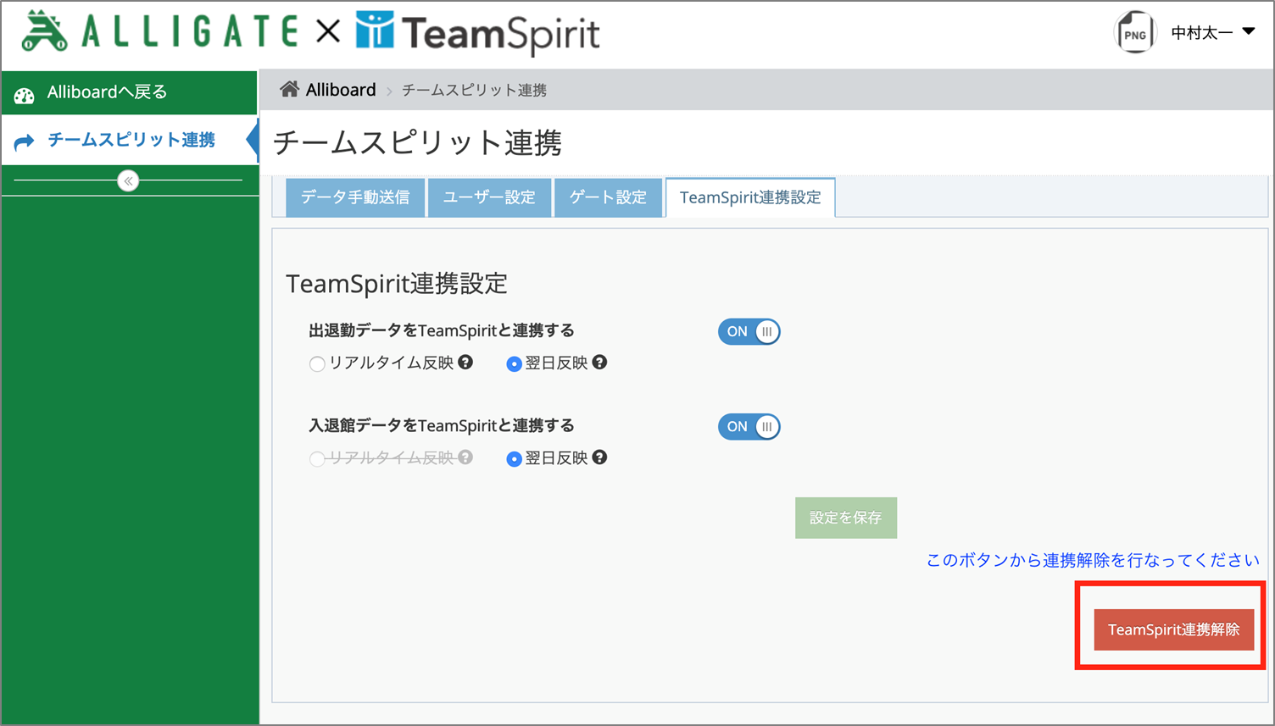Screen dimensions: 1275x726
Task: Click the 中村太一 user name
Action: [1202, 32]
